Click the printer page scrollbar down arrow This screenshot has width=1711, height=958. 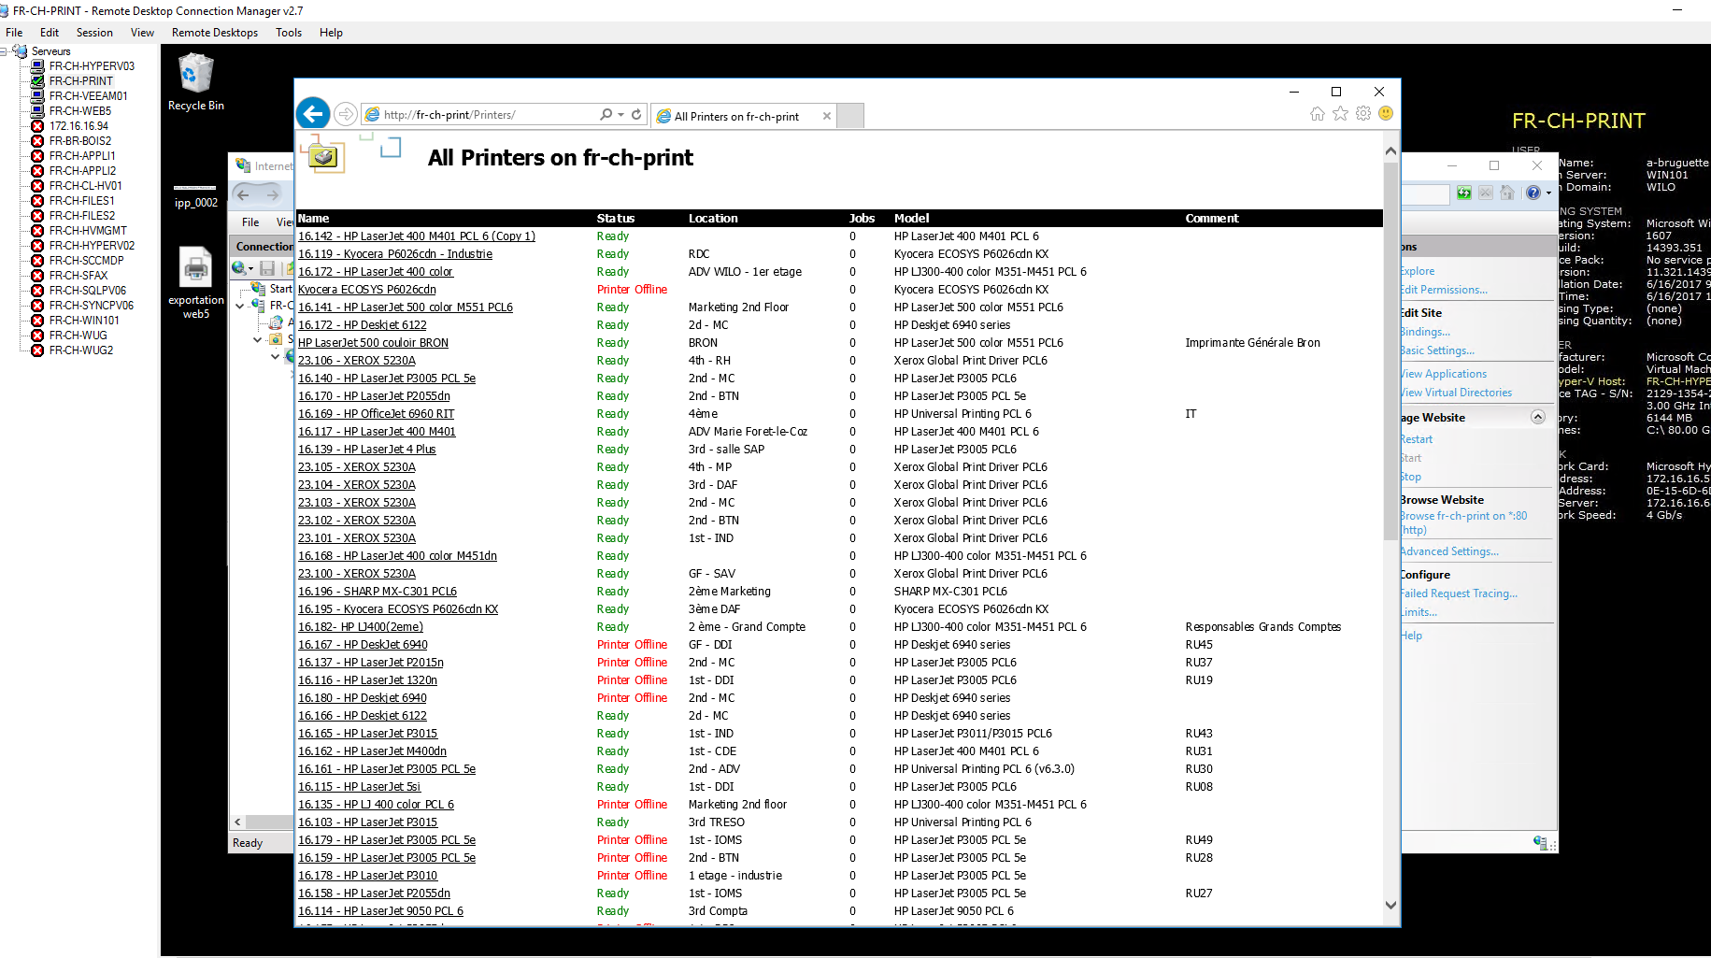point(1390,905)
